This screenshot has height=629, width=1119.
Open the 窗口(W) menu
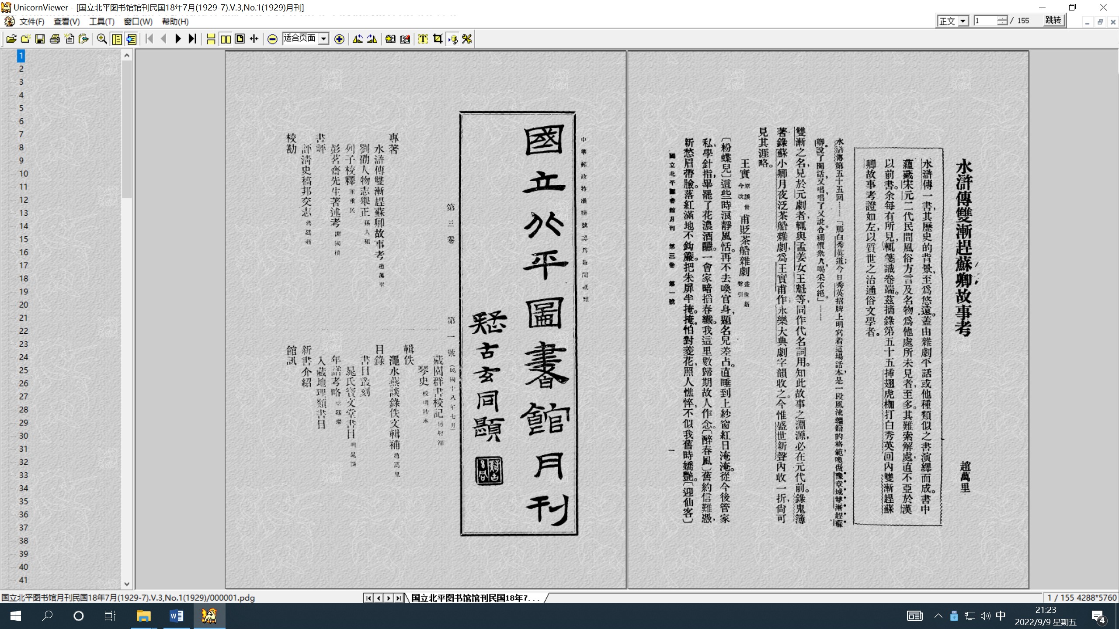(138, 21)
